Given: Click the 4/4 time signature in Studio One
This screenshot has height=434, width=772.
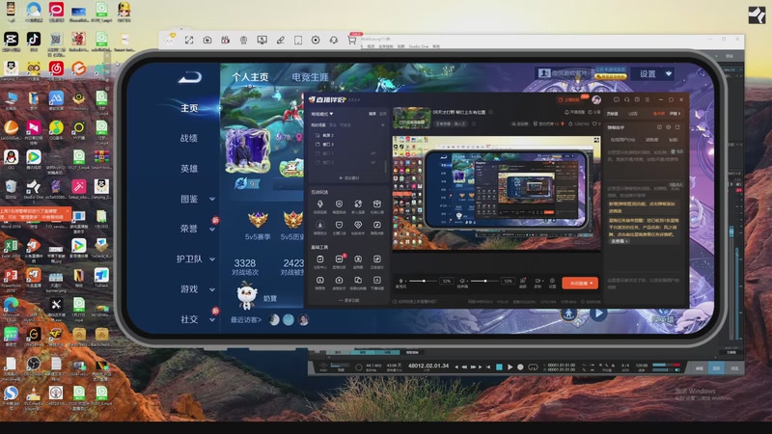Looking at the screenshot, I should 625,366.
